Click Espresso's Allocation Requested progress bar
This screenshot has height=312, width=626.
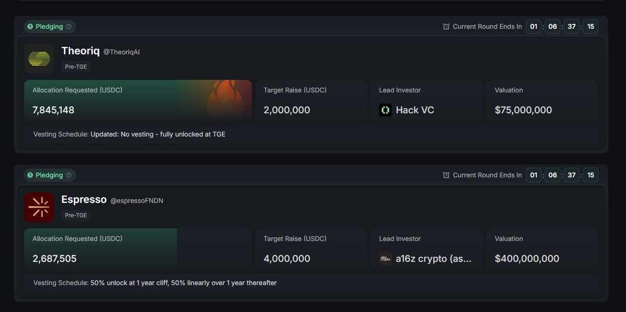(x=138, y=249)
